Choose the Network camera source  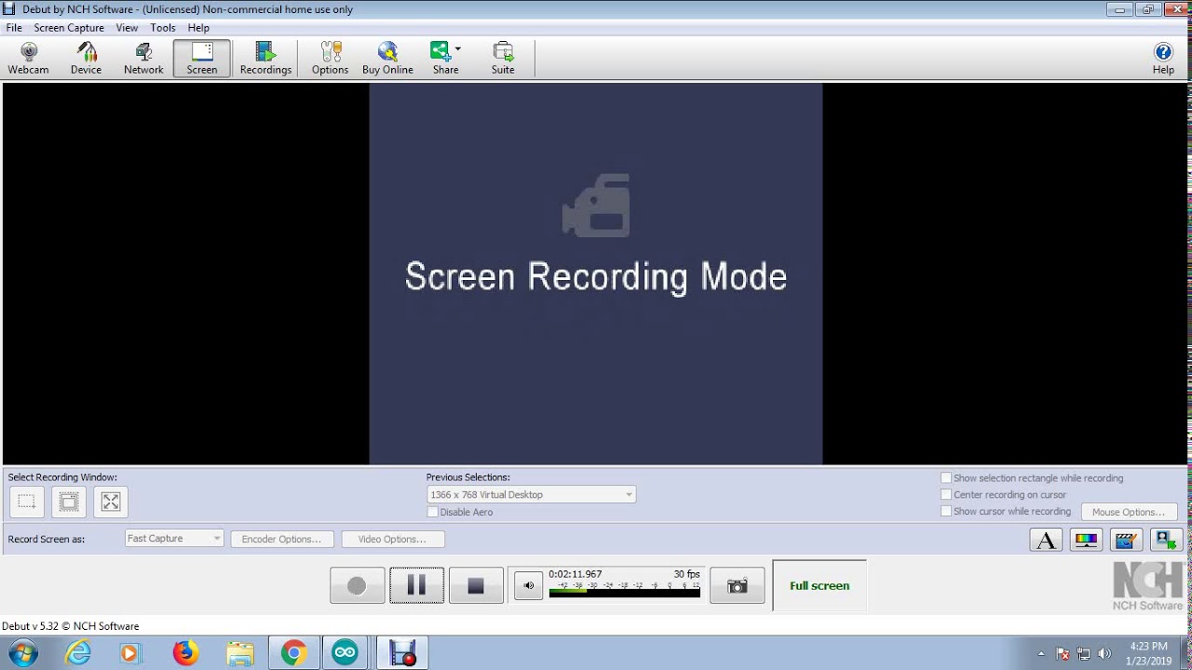point(143,58)
